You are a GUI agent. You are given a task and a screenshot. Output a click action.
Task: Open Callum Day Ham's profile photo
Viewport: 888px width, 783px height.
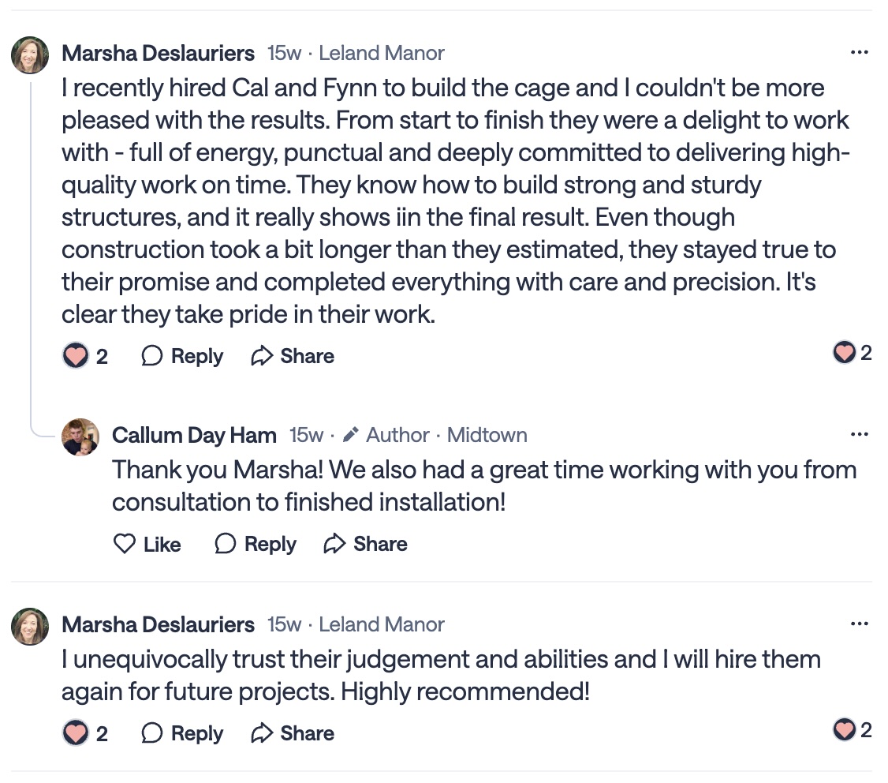[80, 436]
